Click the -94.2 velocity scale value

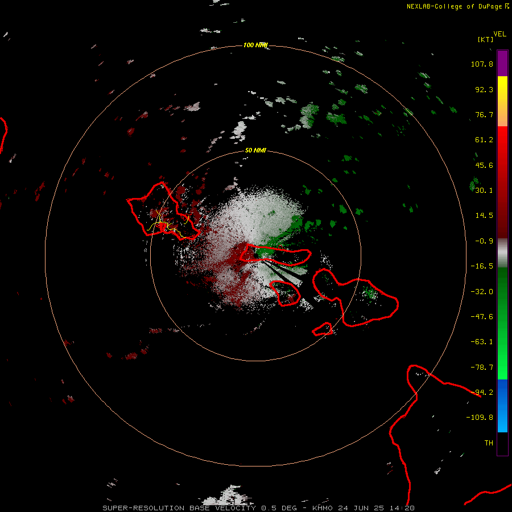(482, 393)
